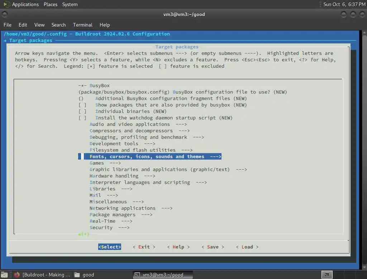This screenshot has width=367, height=279.
Task: Expand 'Filesystem and flash utilities' submenu
Action: pyautogui.click(x=141, y=150)
